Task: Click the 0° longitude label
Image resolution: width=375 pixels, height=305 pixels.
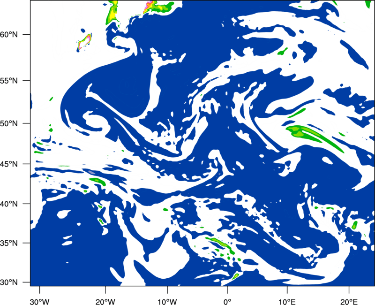Action: coord(227,302)
